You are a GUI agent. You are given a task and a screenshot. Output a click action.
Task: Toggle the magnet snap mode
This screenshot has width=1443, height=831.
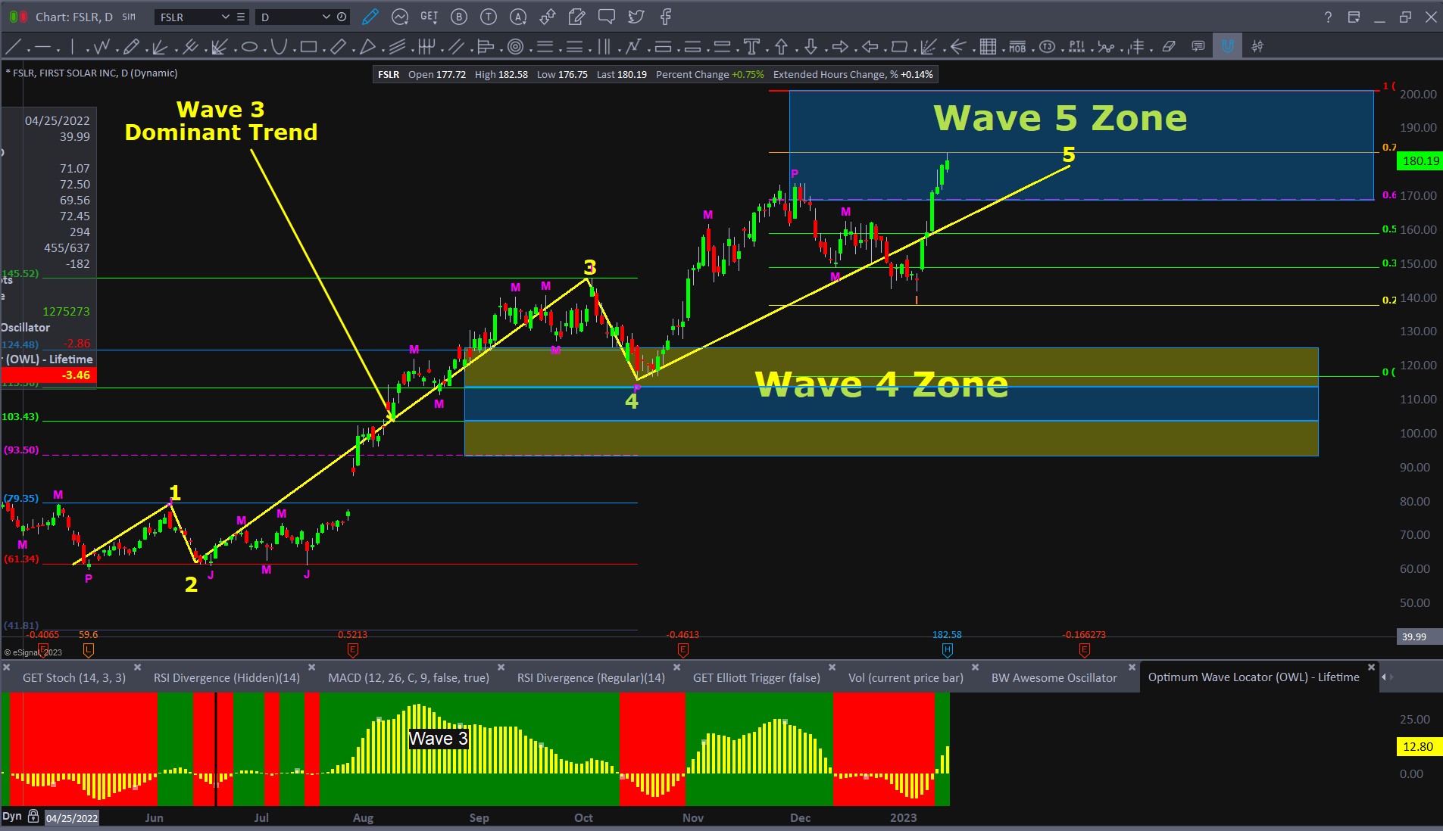1227,46
